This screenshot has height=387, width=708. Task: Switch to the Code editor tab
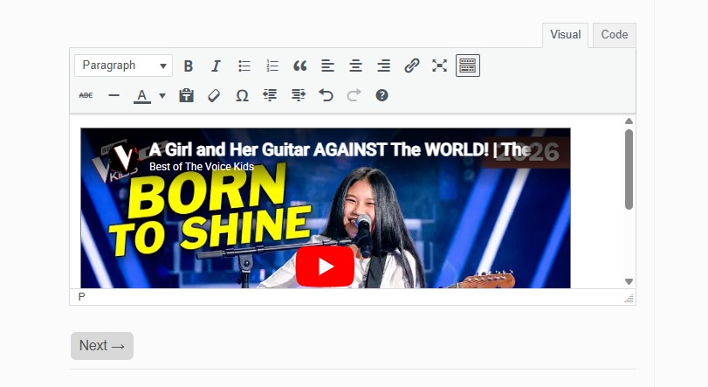point(614,35)
